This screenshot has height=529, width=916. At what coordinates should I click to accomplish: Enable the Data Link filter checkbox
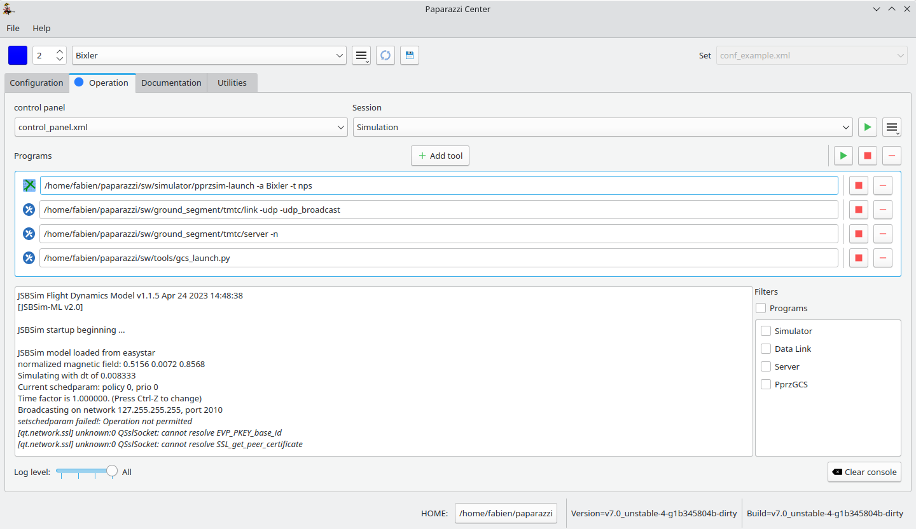coord(766,349)
